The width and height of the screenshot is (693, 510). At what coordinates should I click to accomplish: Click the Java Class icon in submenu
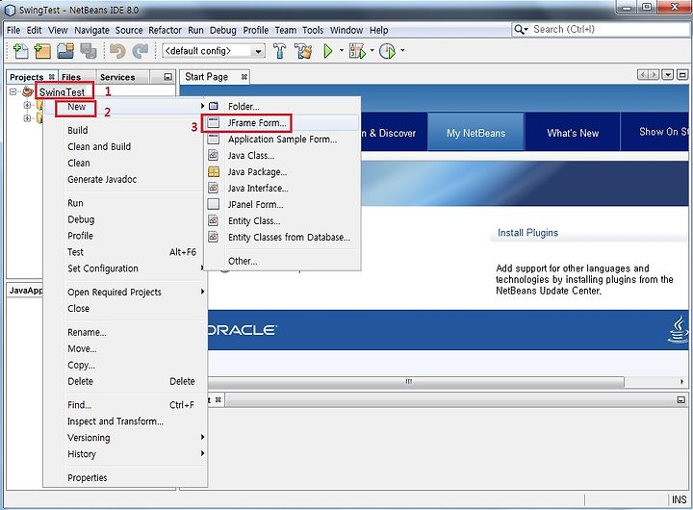[x=214, y=155]
